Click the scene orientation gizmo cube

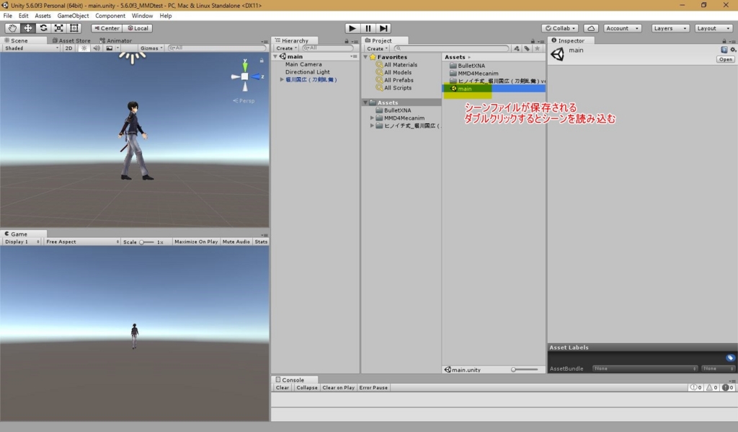(x=245, y=76)
